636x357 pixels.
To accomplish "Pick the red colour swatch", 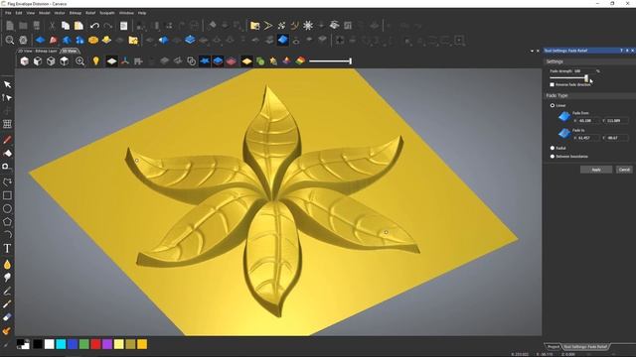I will coord(95,344).
